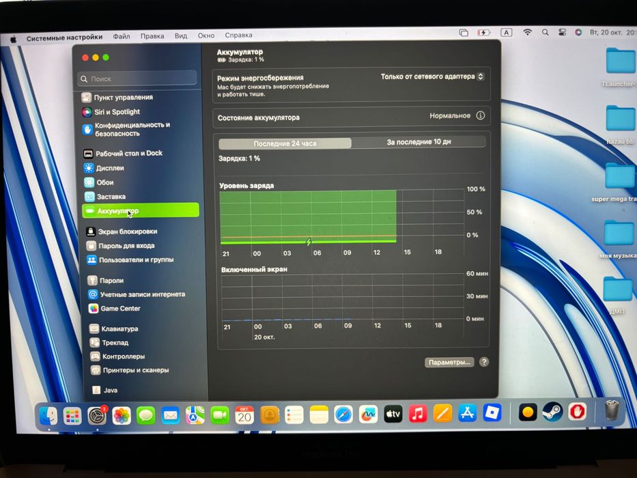Image resolution: width=637 pixels, height=478 pixels.
Task: Launch Safari from the Dock
Action: pos(343,414)
